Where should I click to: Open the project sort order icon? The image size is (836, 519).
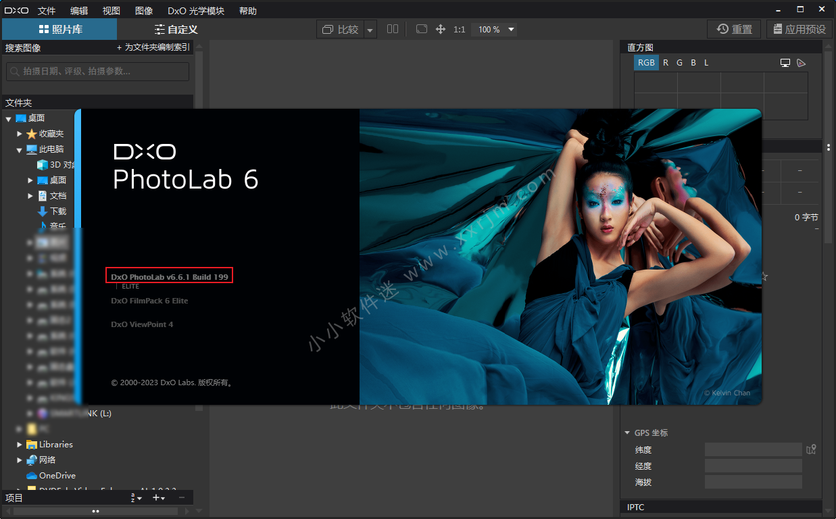coord(136,498)
